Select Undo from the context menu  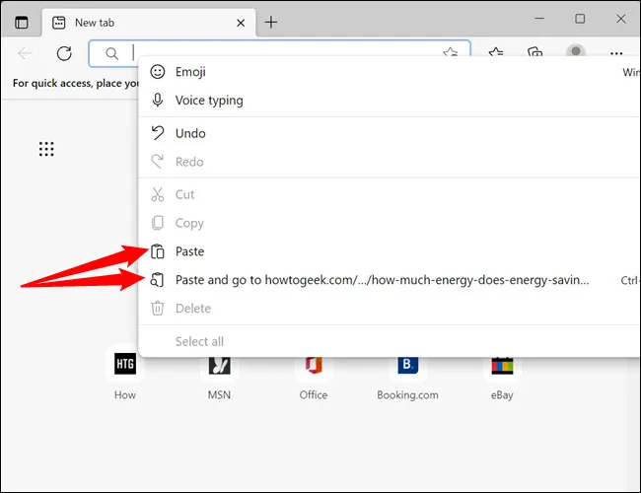coord(190,133)
